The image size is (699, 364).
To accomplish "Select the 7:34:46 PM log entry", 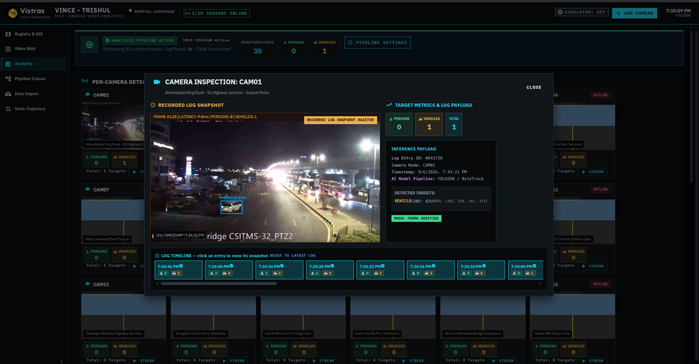I will coord(178,270).
